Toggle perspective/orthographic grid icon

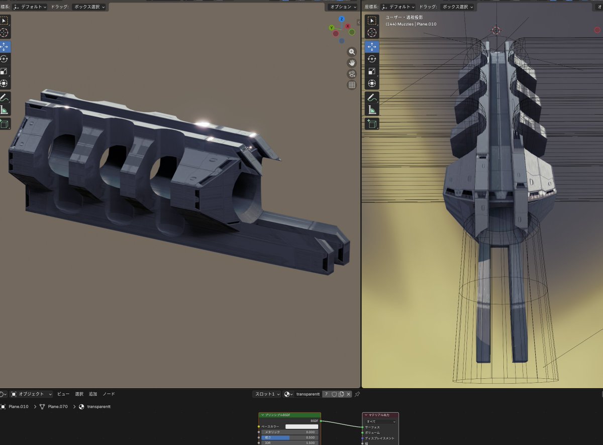352,85
